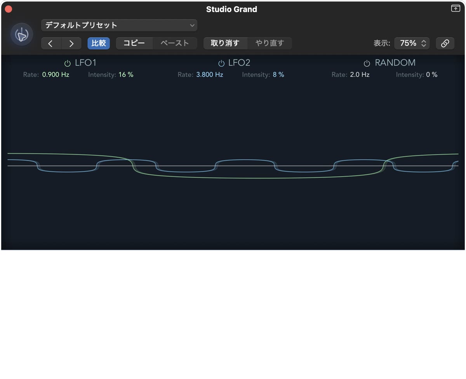Image resolution: width=466 pixels, height=379 pixels.
Task: Select the LFO2 Intensity value 8 %
Action: tap(278, 74)
